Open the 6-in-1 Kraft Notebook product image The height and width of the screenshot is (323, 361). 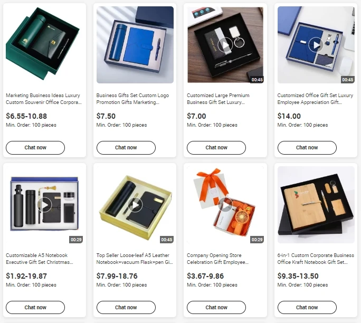(316, 205)
